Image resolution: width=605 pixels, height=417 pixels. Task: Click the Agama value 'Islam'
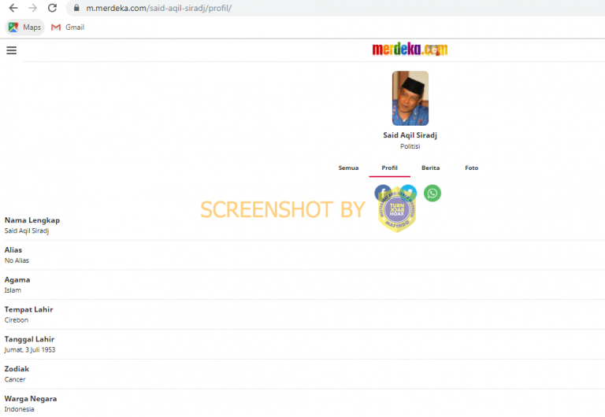(x=13, y=290)
